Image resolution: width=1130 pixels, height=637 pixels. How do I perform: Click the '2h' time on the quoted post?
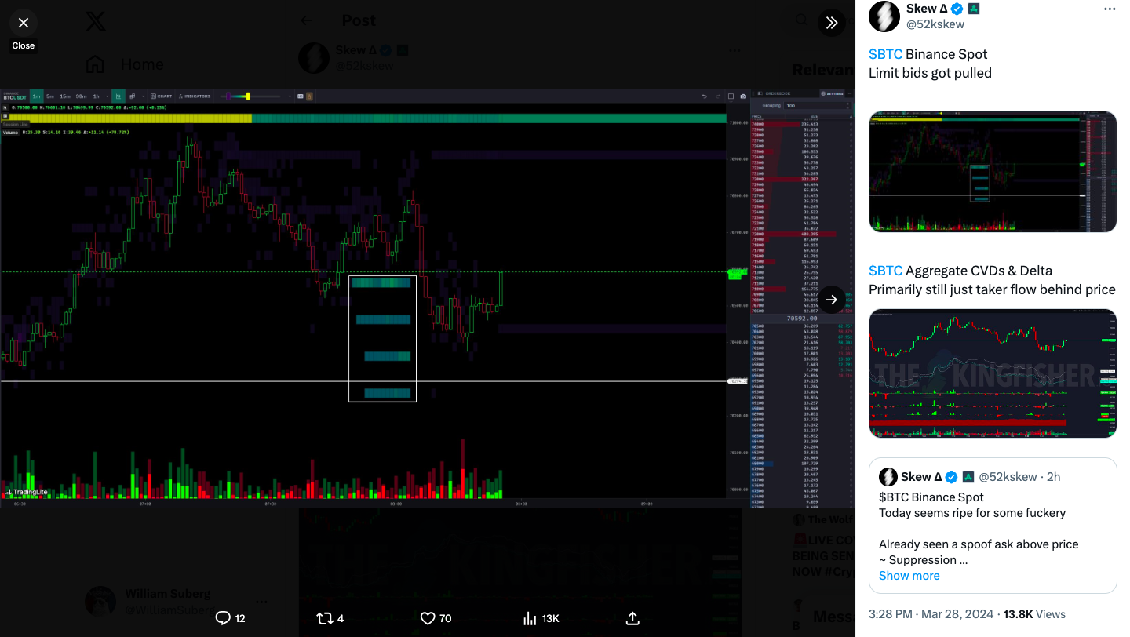(1053, 477)
